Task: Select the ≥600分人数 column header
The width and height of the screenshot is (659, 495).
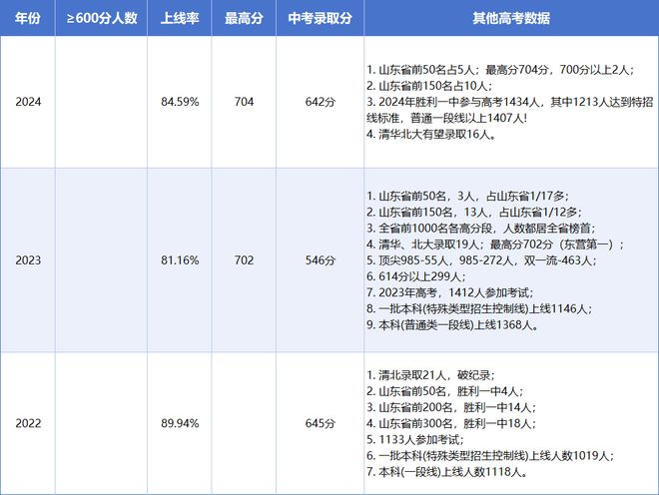Action: pos(101,19)
